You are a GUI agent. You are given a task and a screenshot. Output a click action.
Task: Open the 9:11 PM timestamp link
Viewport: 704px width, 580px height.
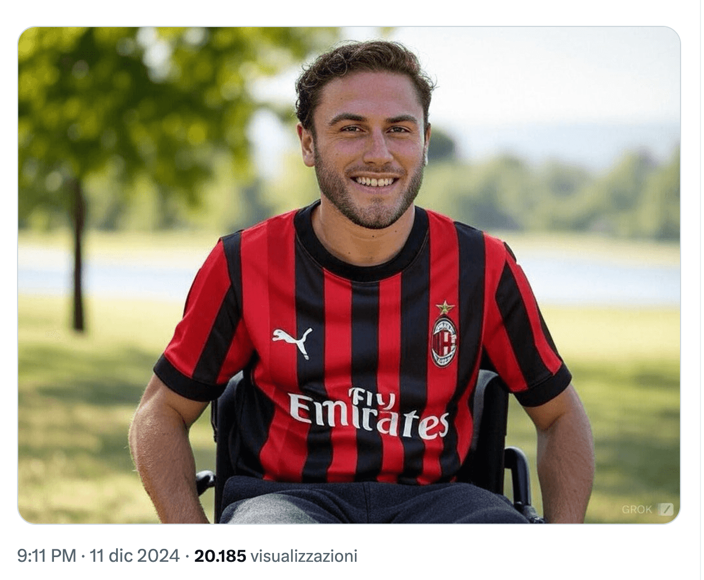tap(47, 555)
